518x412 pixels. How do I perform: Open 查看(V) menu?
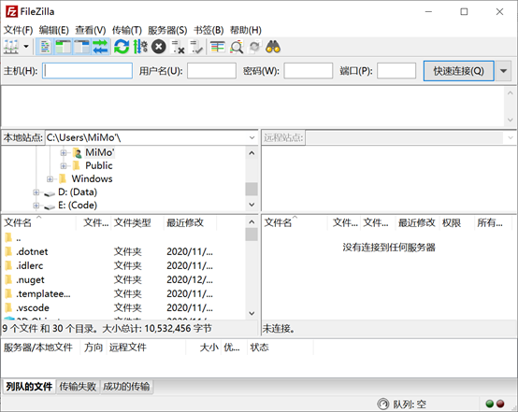click(x=90, y=31)
